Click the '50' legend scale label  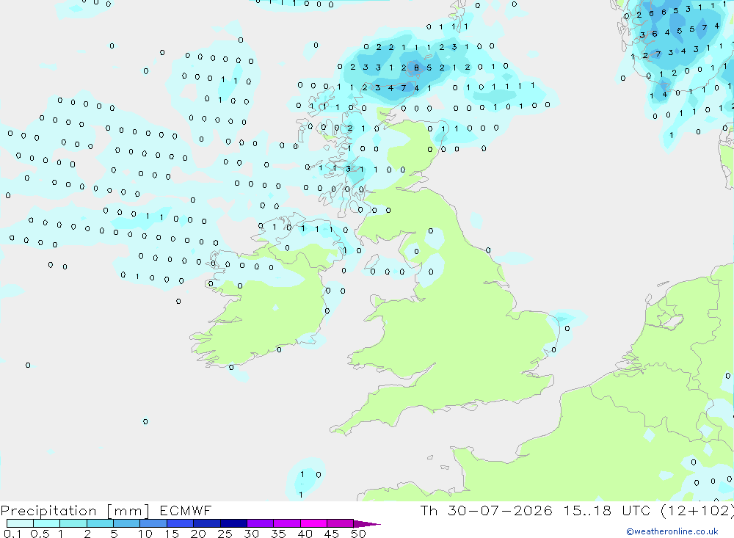(x=358, y=534)
